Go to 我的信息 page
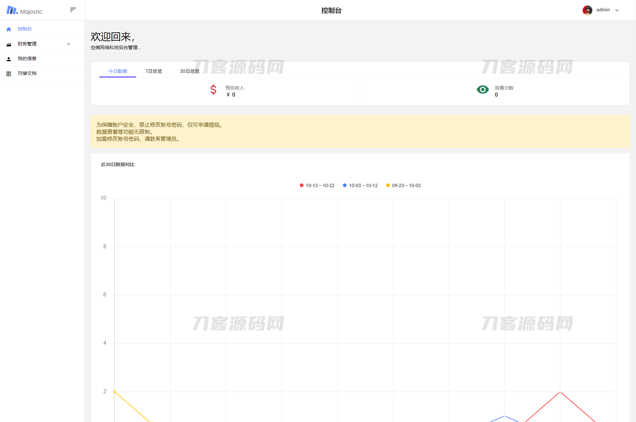This screenshot has width=636, height=422. click(x=27, y=59)
